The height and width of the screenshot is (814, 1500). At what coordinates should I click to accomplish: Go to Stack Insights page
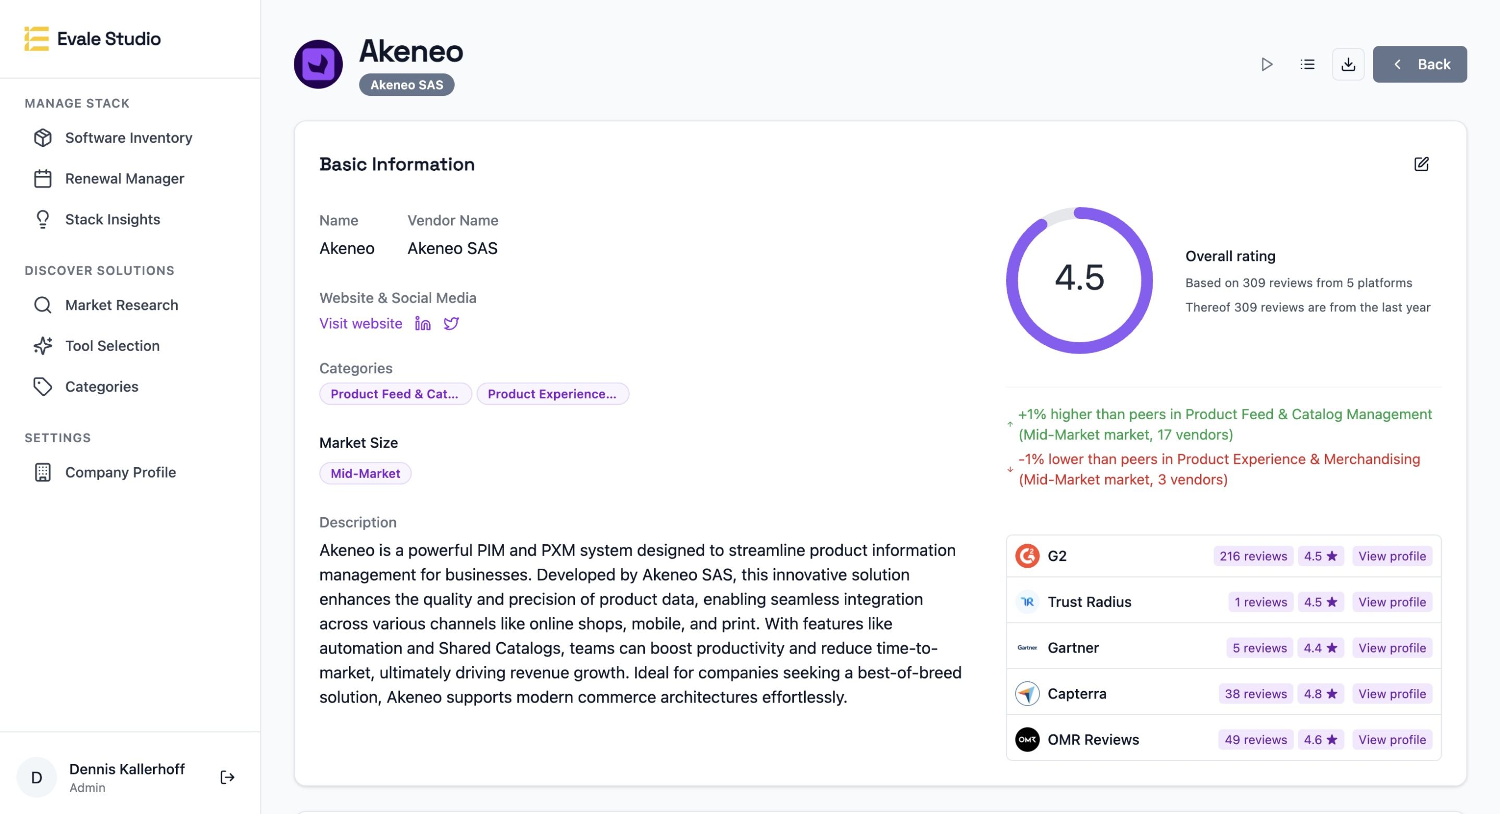(x=113, y=219)
